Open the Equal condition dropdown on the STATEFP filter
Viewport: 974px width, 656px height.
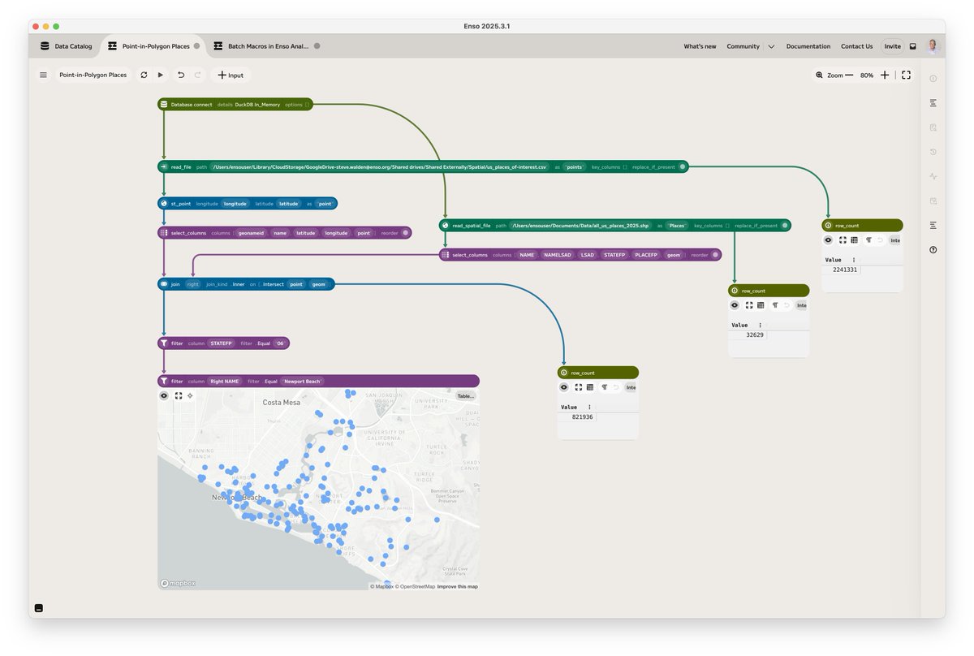click(264, 343)
